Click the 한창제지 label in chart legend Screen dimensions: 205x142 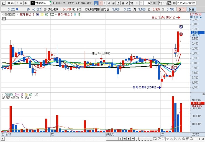[x=10, y=15]
